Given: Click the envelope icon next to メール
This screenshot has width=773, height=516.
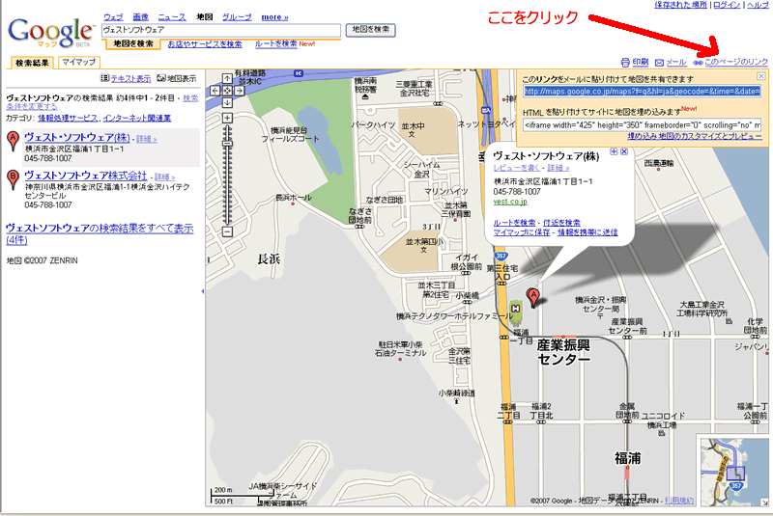Looking at the screenshot, I should coord(659,63).
